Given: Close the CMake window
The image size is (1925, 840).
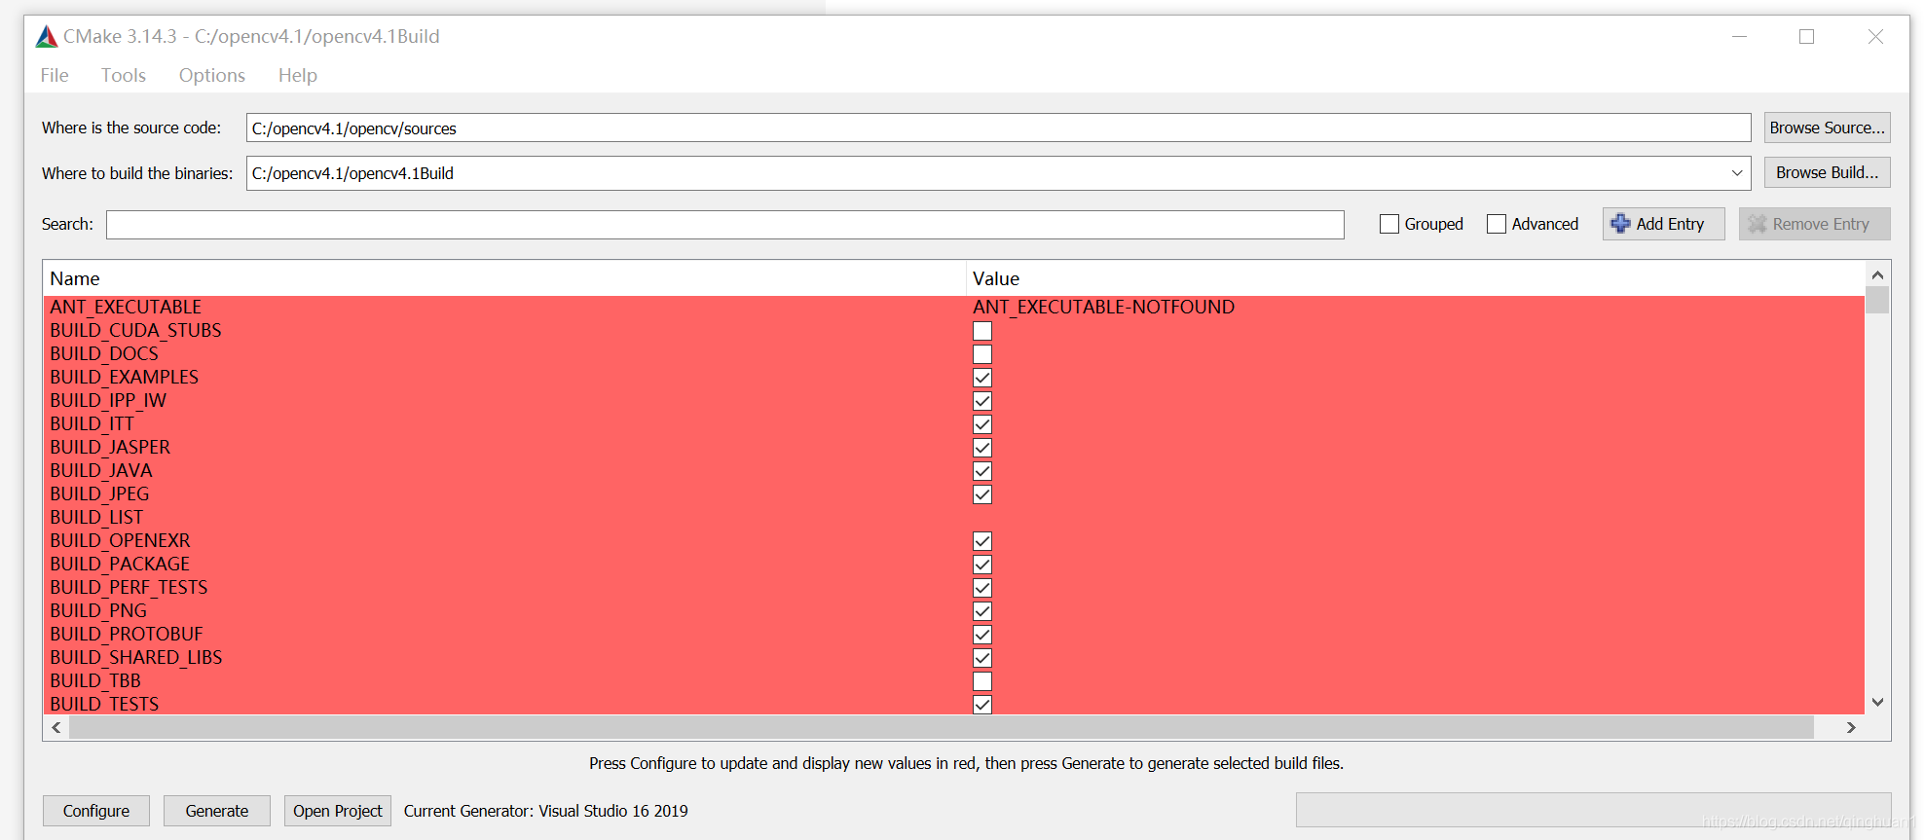Looking at the screenshot, I should (x=1875, y=36).
